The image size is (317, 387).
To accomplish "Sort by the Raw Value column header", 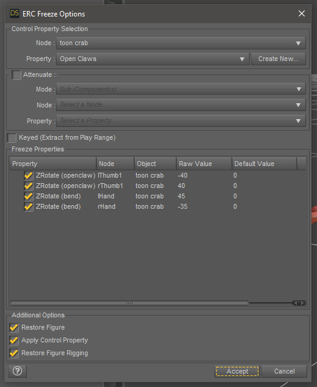I will tap(204, 164).
